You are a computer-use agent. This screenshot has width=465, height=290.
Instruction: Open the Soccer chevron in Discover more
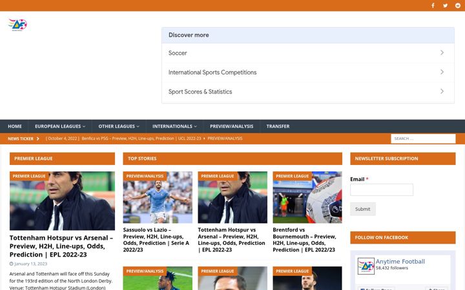pyautogui.click(x=442, y=53)
